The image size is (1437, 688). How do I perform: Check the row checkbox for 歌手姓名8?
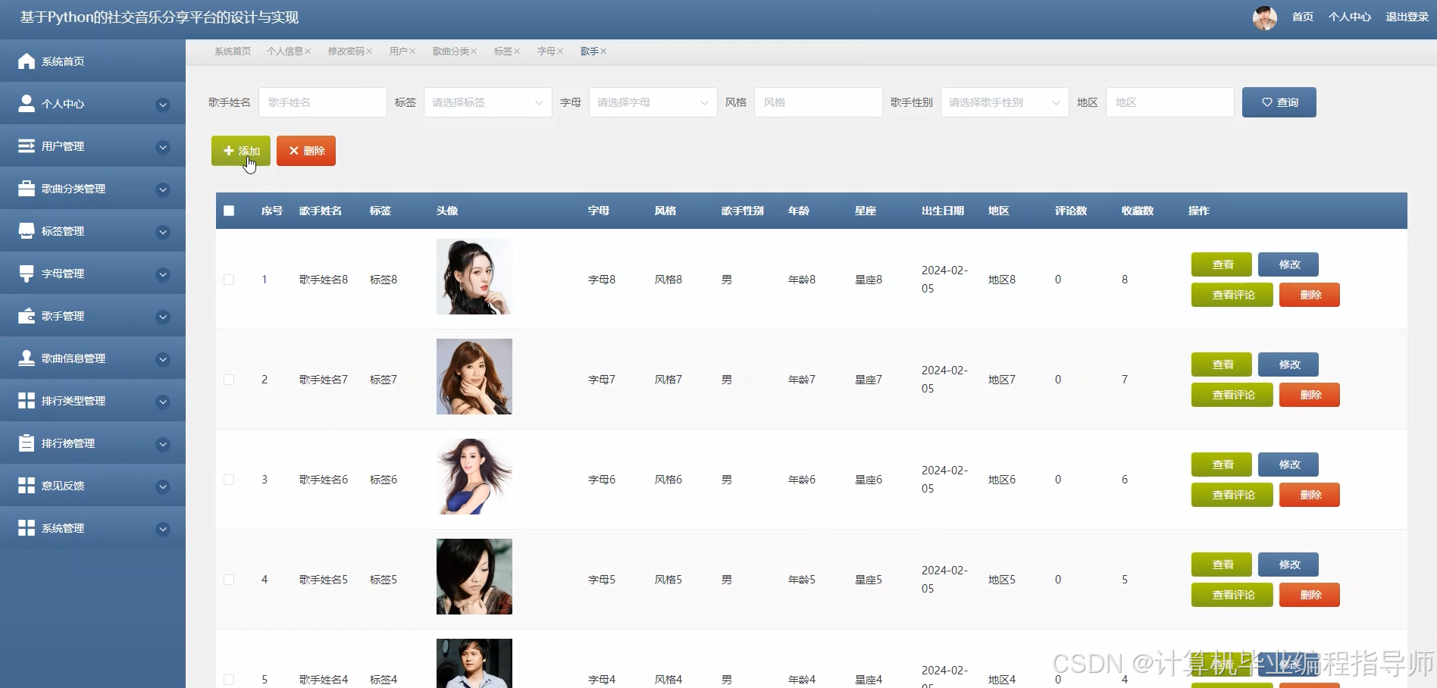[x=229, y=280]
